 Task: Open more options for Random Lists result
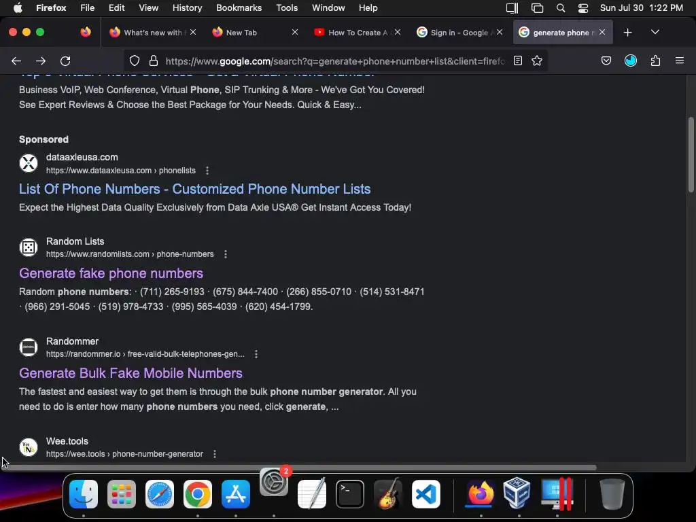click(x=226, y=254)
